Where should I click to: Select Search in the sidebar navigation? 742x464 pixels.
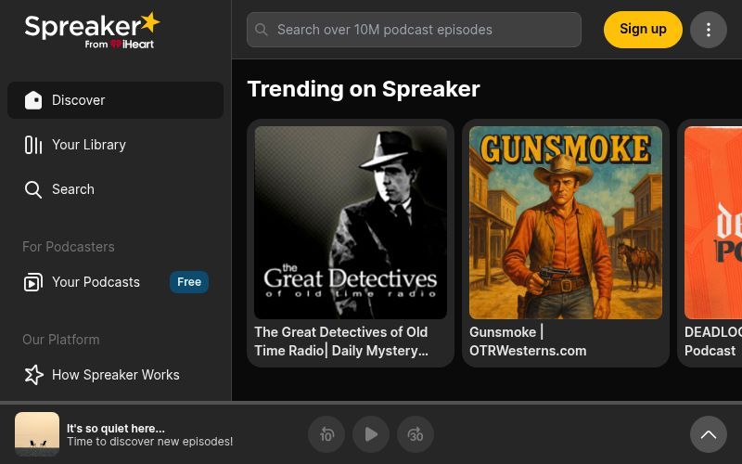(115, 189)
